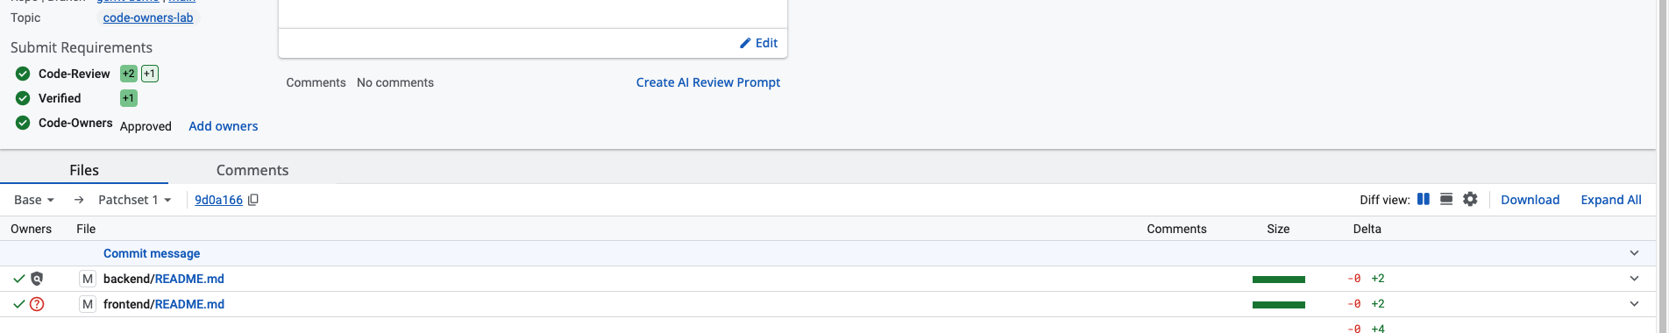1669x333 pixels.
Task: Click the pencil Edit icon
Action: [745, 43]
